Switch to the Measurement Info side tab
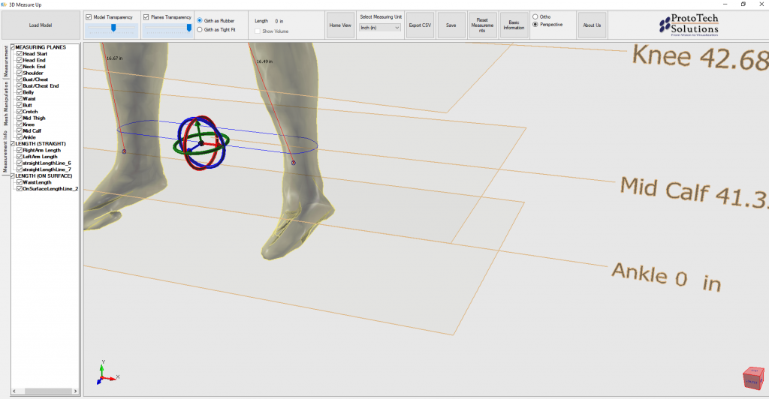 [6, 151]
